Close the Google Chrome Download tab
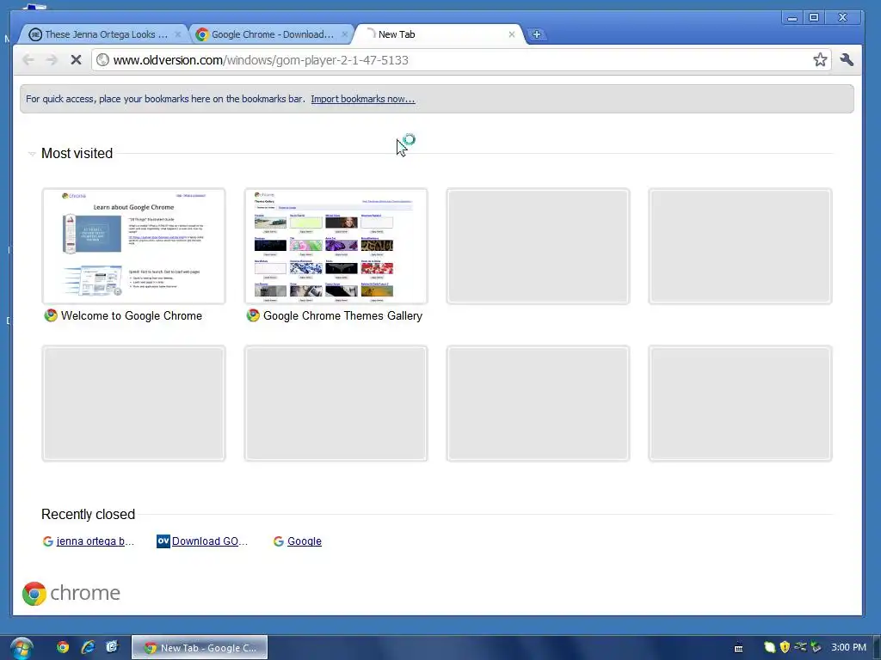 coord(345,34)
